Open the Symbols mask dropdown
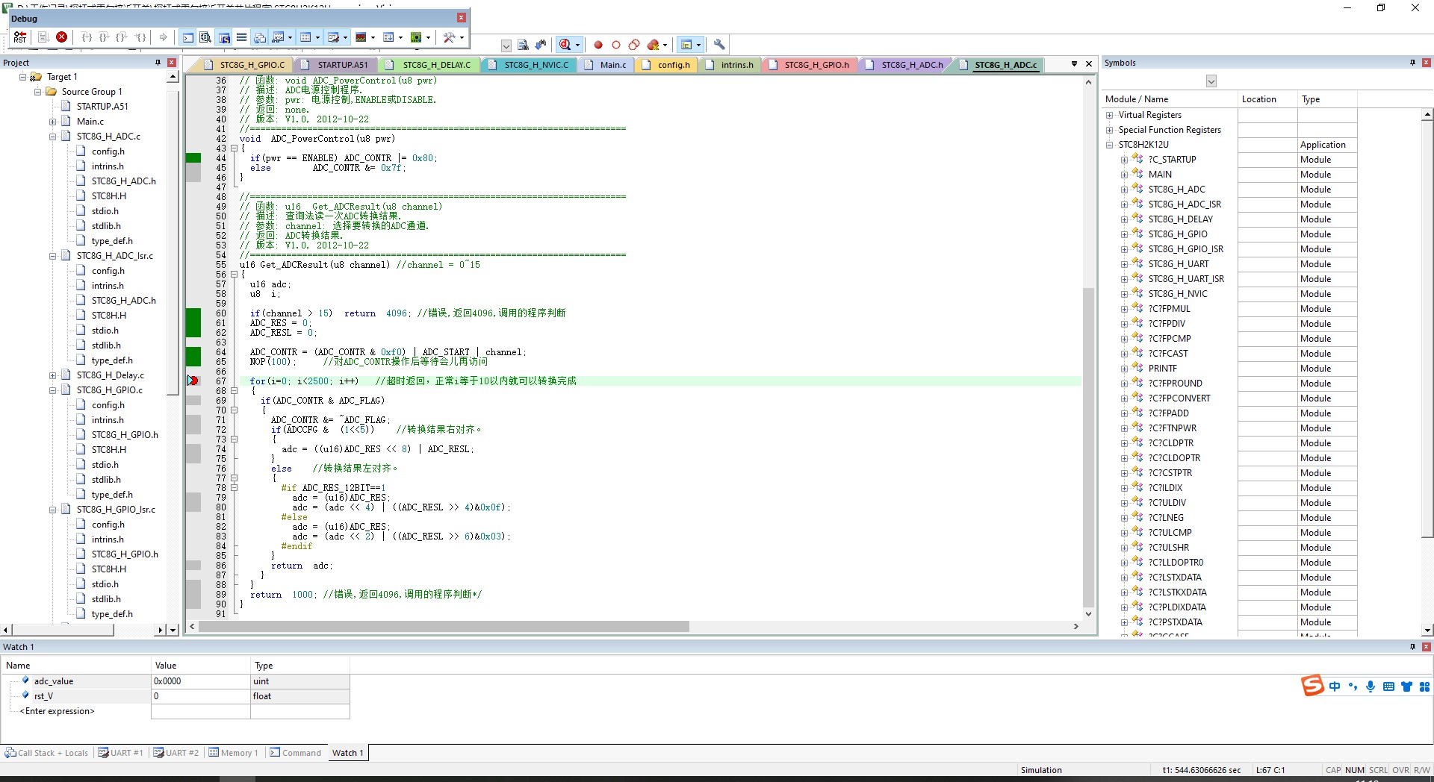The width and height of the screenshot is (1434, 782). coord(1211,81)
